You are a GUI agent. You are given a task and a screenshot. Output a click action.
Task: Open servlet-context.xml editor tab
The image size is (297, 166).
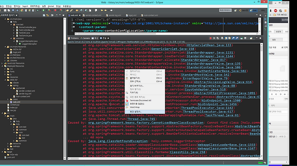pyautogui.click(x=92, y=15)
